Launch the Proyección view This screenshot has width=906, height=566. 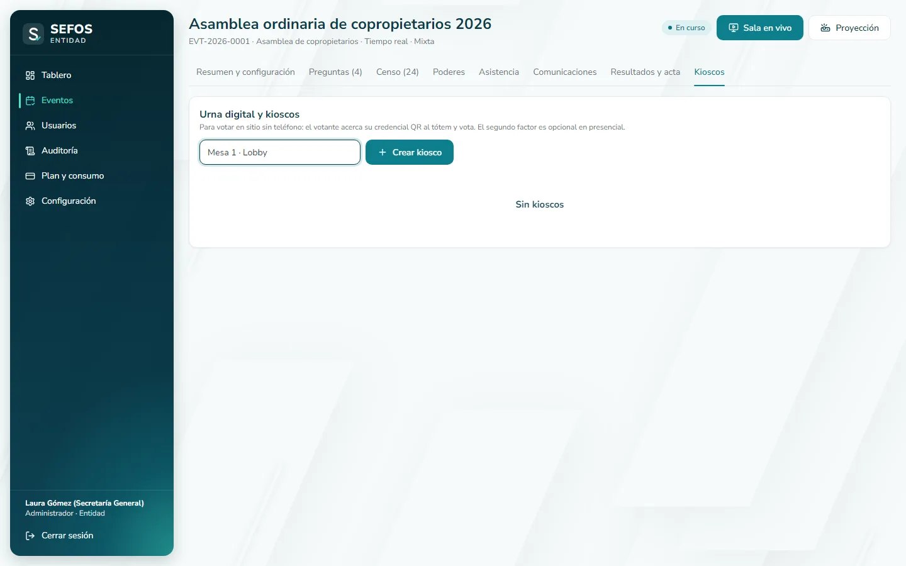click(849, 28)
